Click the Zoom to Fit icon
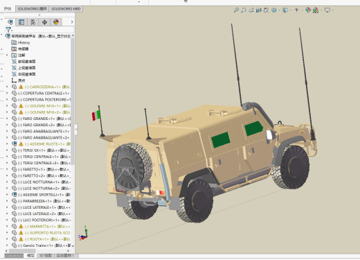Image resolution: width=360 pixels, height=260 pixels. pyautogui.click(x=236, y=10)
